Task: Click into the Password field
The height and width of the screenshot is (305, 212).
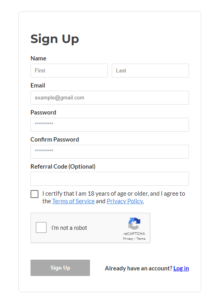Action: pyautogui.click(x=110, y=124)
